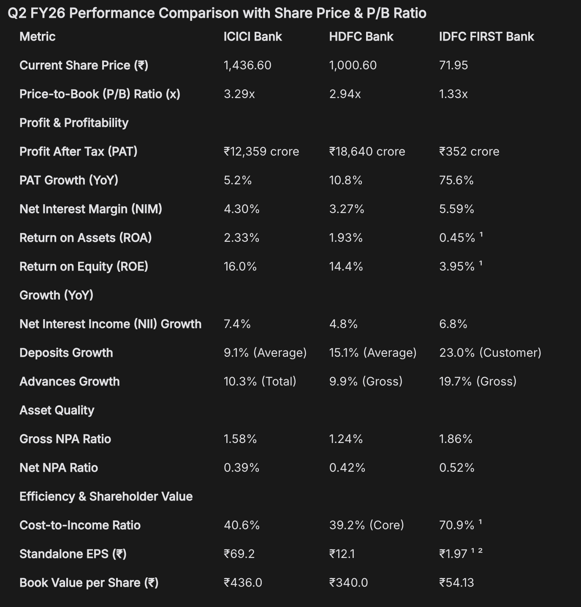
Task: Click the Profit & Profitability section heading
Action: point(74,123)
